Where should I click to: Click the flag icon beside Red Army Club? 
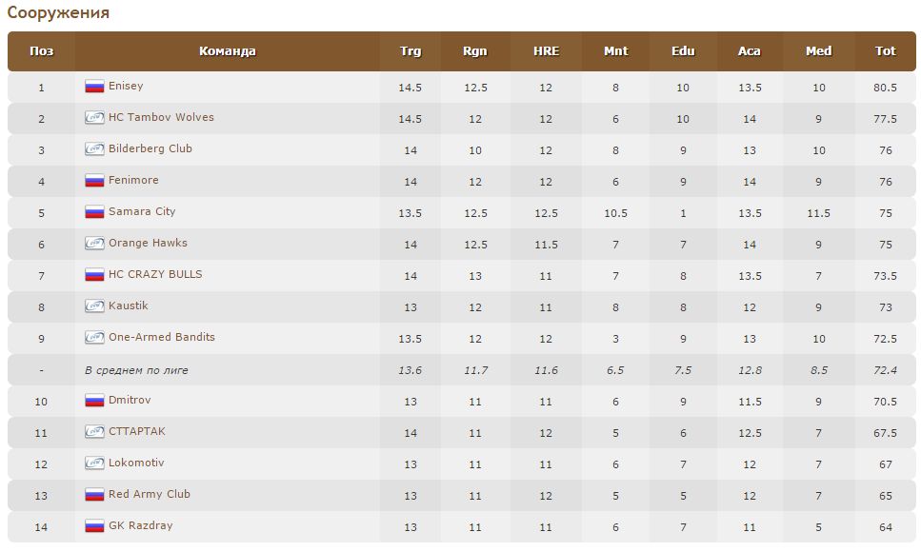coord(94,495)
